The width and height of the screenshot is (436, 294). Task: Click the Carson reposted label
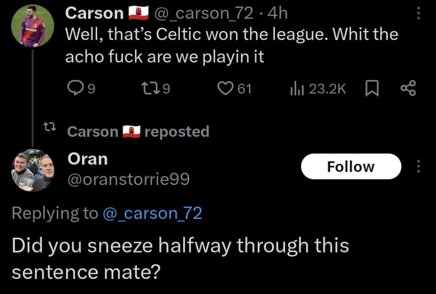click(138, 131)
